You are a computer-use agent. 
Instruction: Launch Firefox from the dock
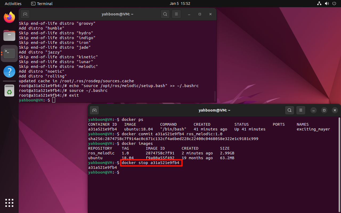point(9,18)
